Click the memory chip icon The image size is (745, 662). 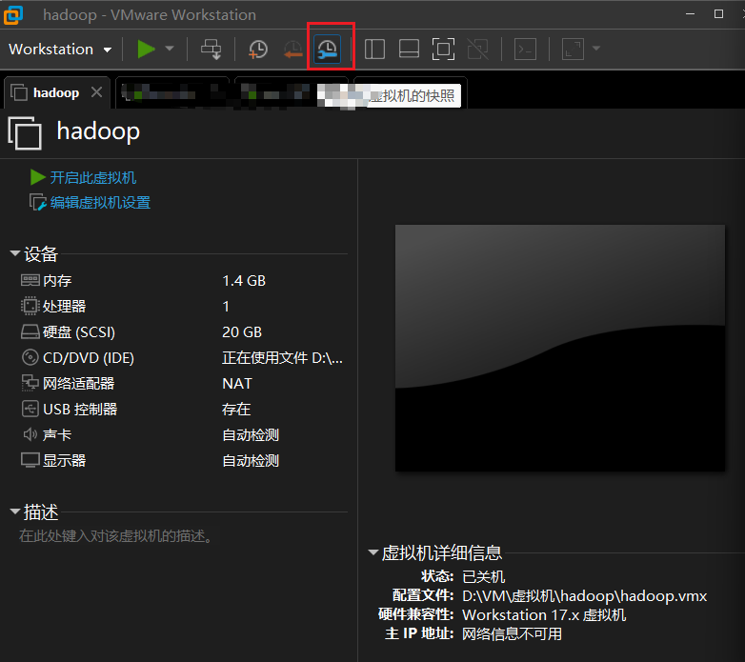[30, 280]
